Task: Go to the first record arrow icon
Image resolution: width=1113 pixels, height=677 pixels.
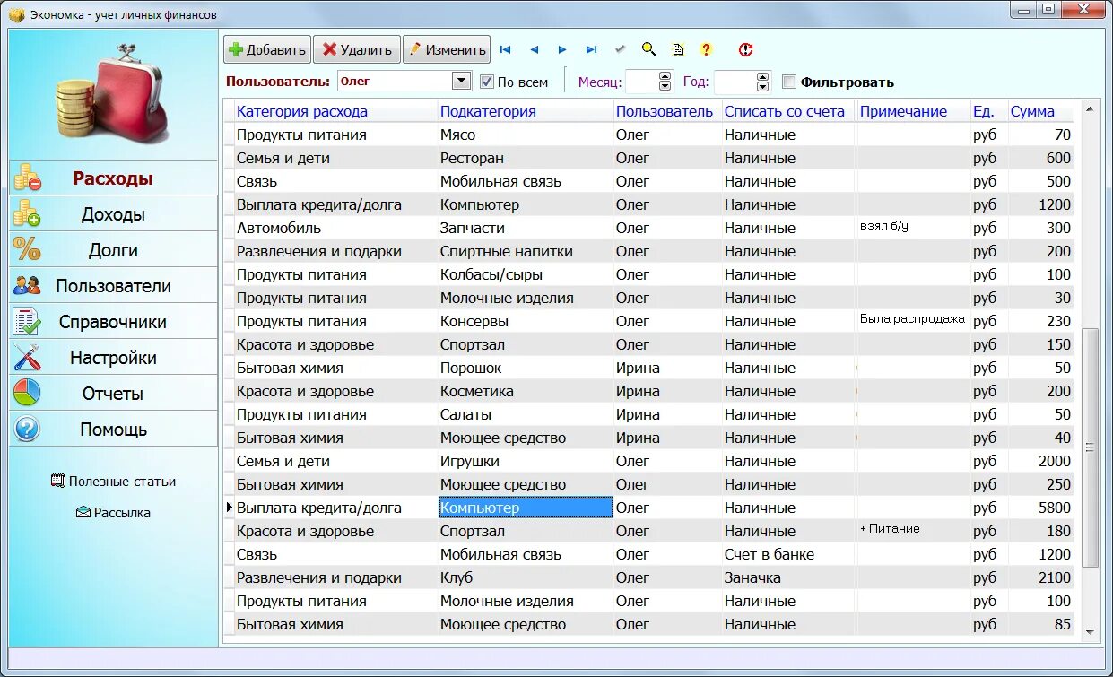Action: pos(505,50)
